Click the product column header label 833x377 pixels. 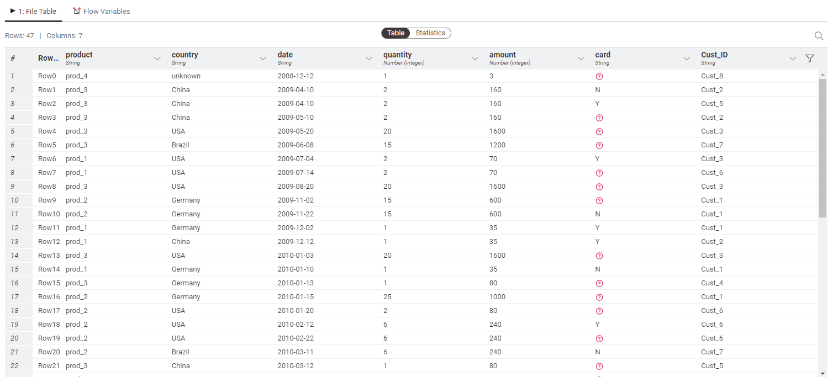click(79, 55)
